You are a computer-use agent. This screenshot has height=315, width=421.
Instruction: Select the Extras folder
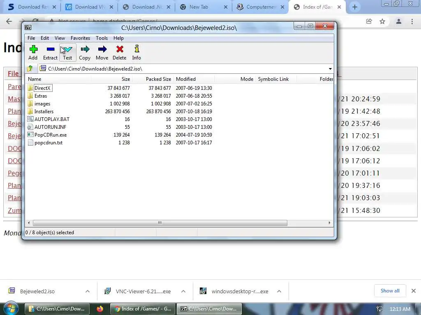41,96
